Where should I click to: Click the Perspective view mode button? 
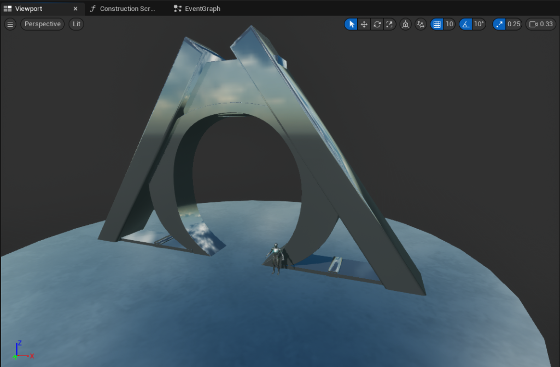pyautogui.click(x=42, y=24)
